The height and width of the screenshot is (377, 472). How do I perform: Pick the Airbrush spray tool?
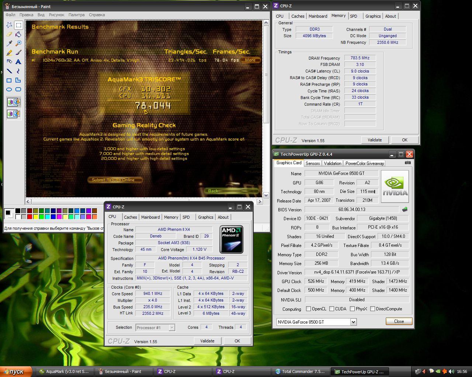9,62
